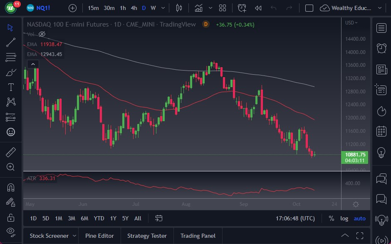Toggle the Magnet snapping mode
This screenshot has width=391, height=244.
(10, 187)
